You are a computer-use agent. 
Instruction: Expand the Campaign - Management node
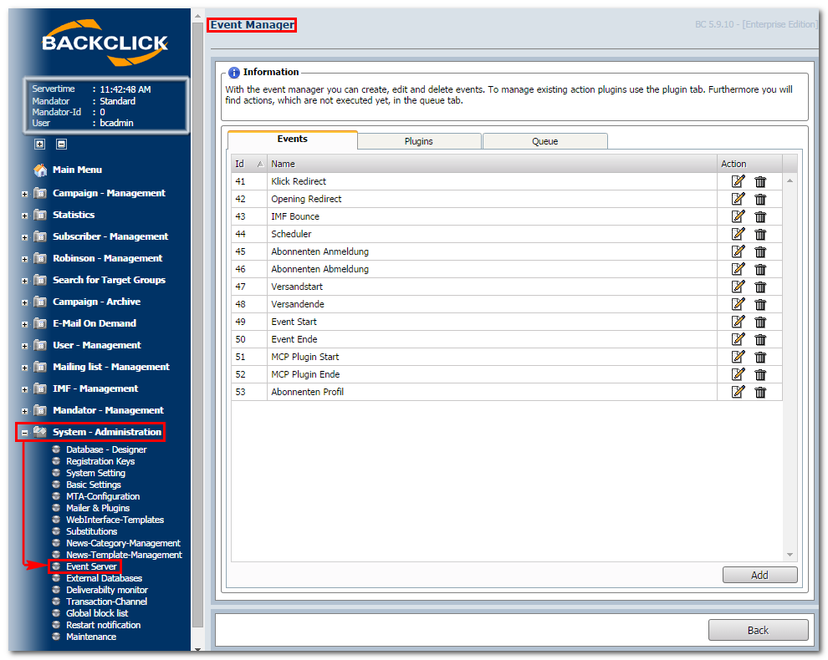click(24, 194)
